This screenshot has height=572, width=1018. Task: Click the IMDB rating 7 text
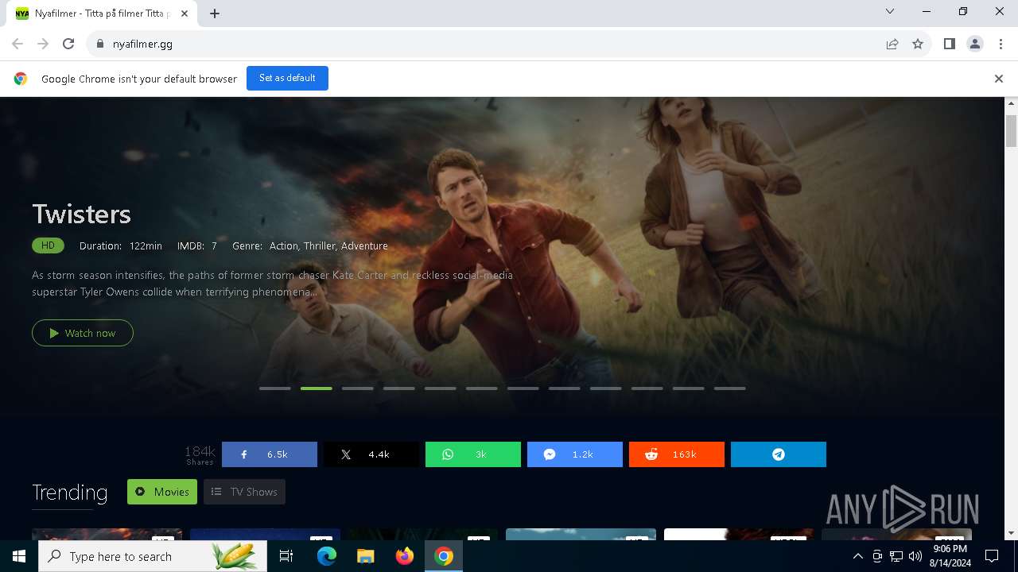[x=197, y=245]
